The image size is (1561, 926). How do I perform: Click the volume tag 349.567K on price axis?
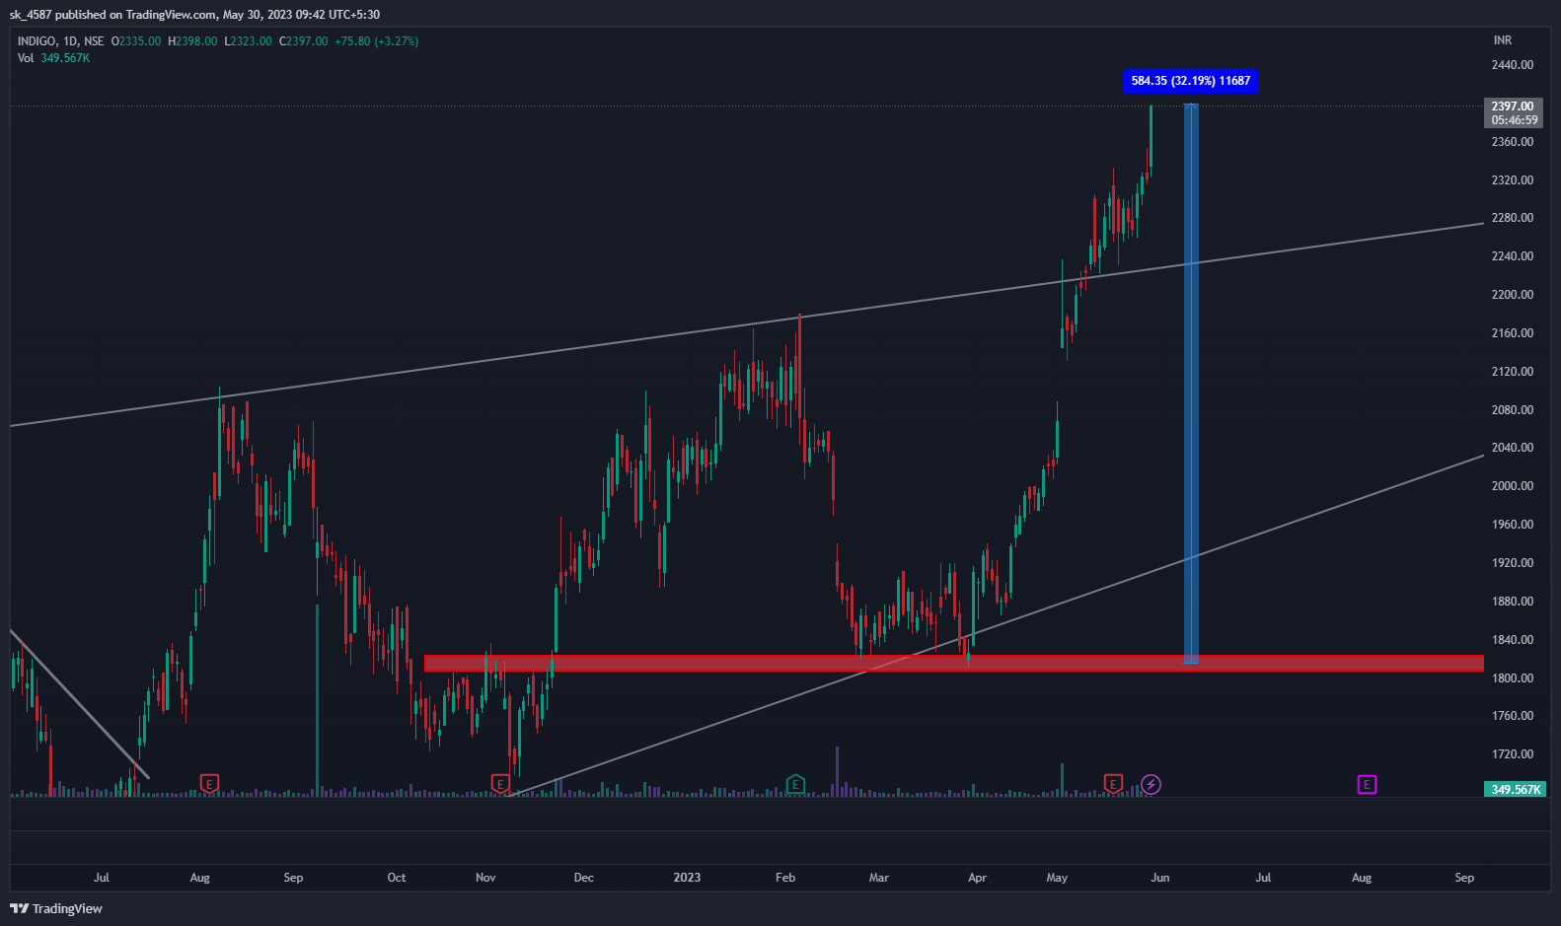click(x=1516, y=789)
